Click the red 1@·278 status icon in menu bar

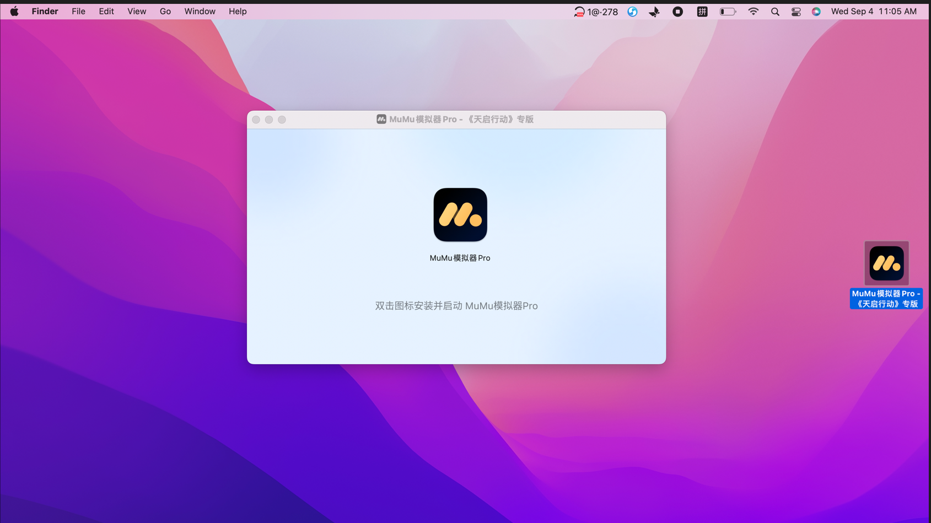click(596, 12)
